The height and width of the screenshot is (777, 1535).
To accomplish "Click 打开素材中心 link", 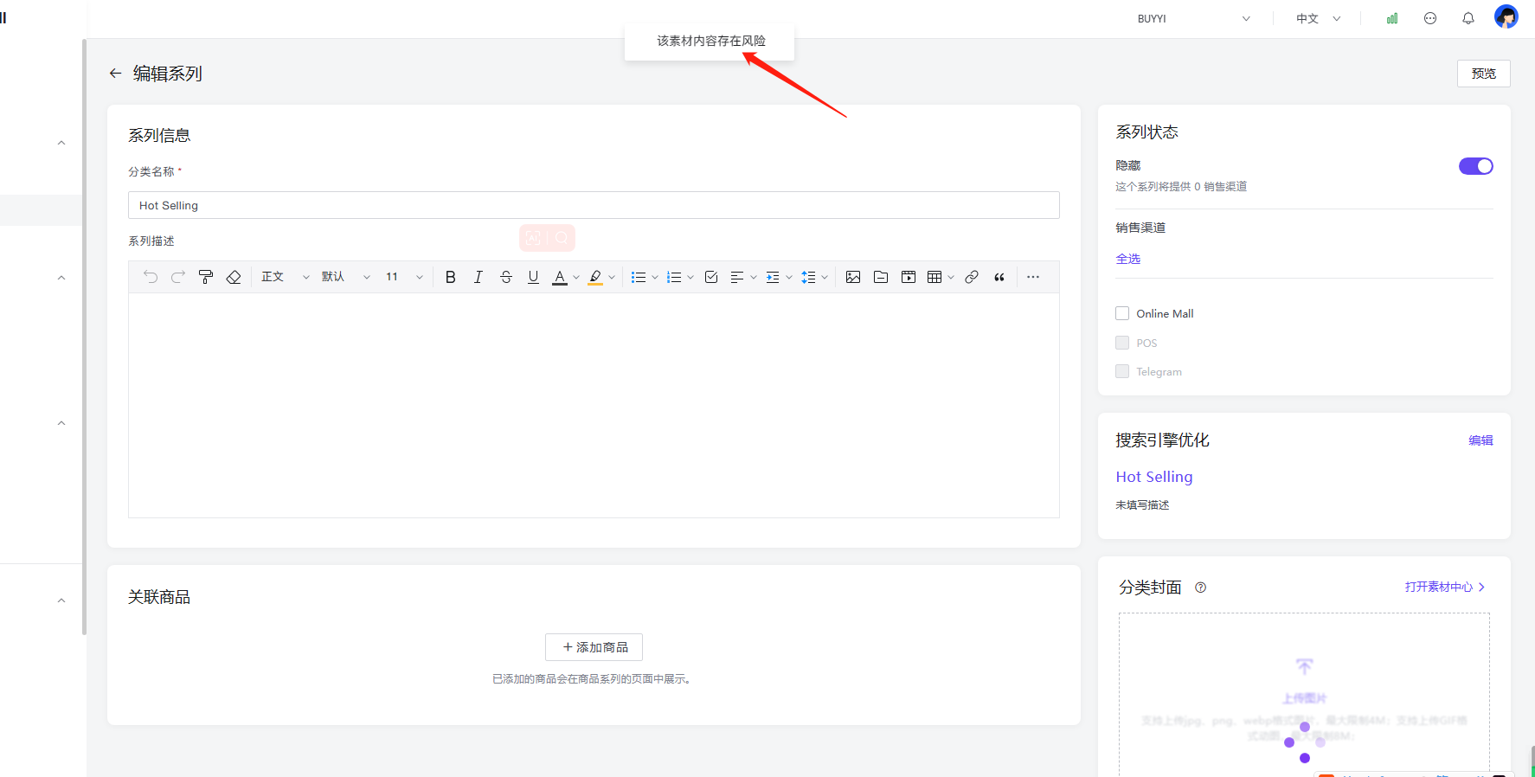I will tap(1444, 587).
